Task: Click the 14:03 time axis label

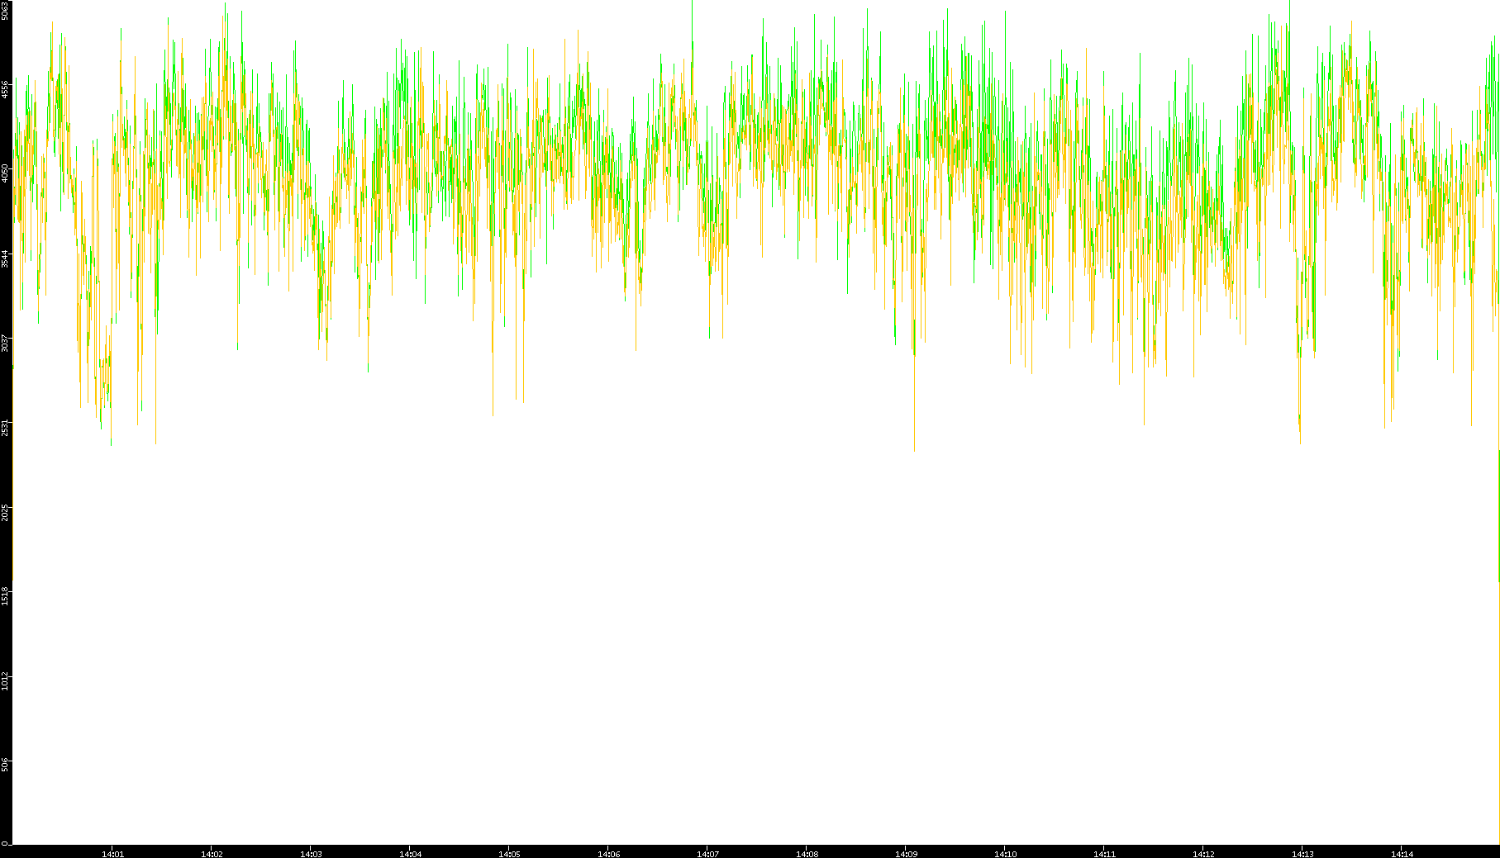Action: tap(311, 854)
